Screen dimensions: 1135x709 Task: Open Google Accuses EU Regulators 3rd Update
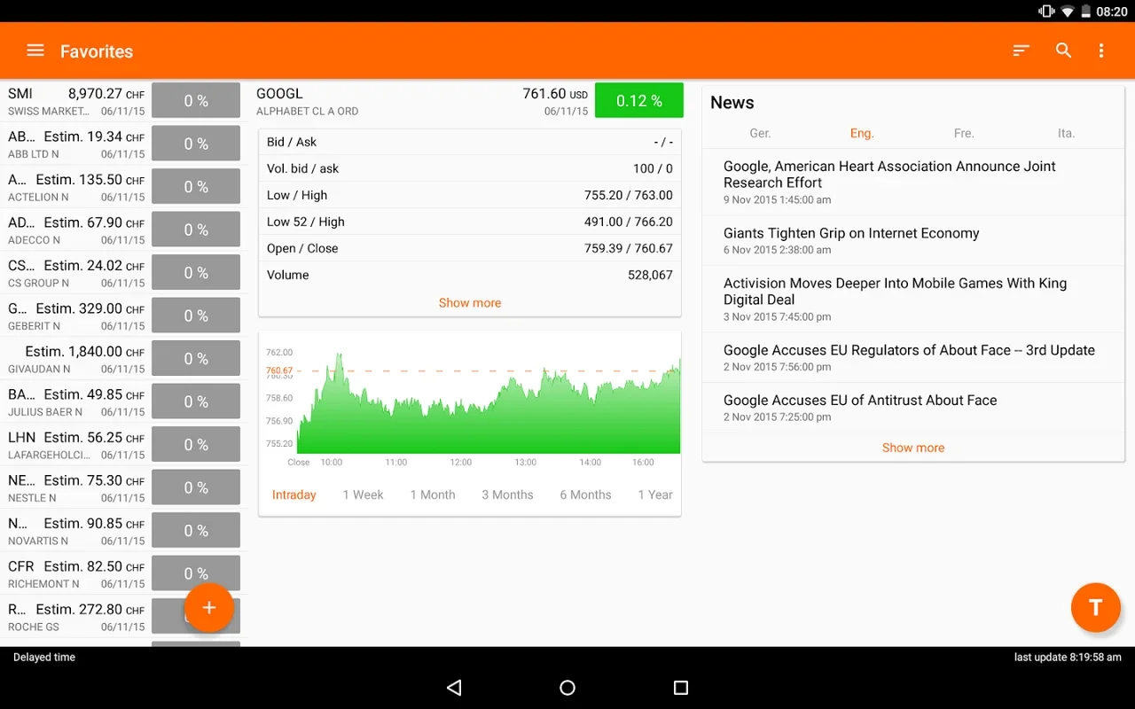click(913, 357)
